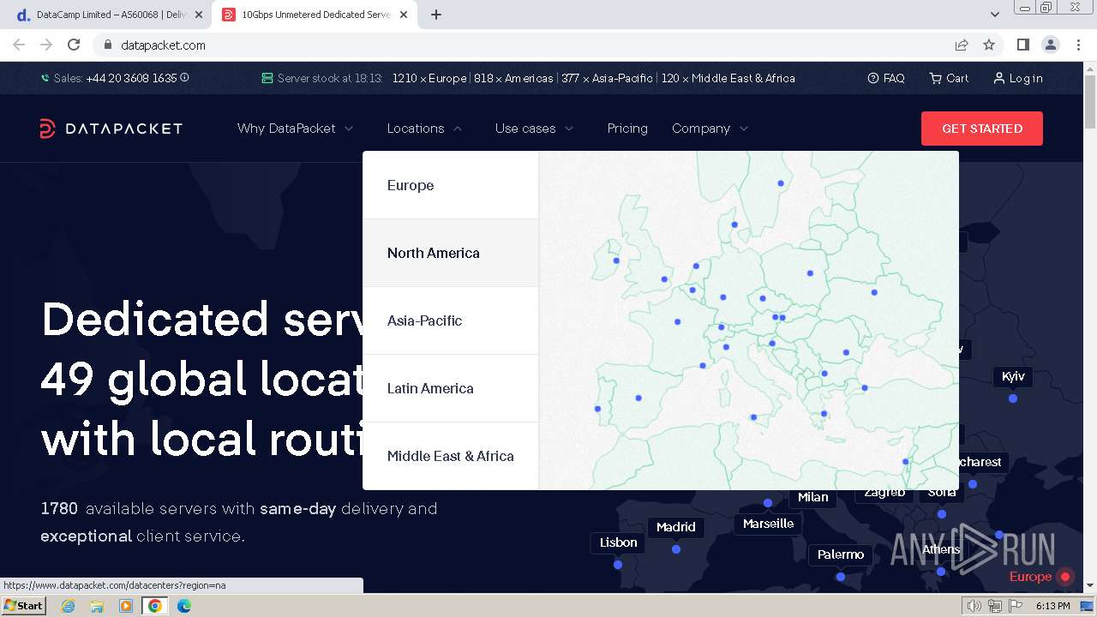Open media player from taskbar
1097x617 pixels.
(126, 606)
